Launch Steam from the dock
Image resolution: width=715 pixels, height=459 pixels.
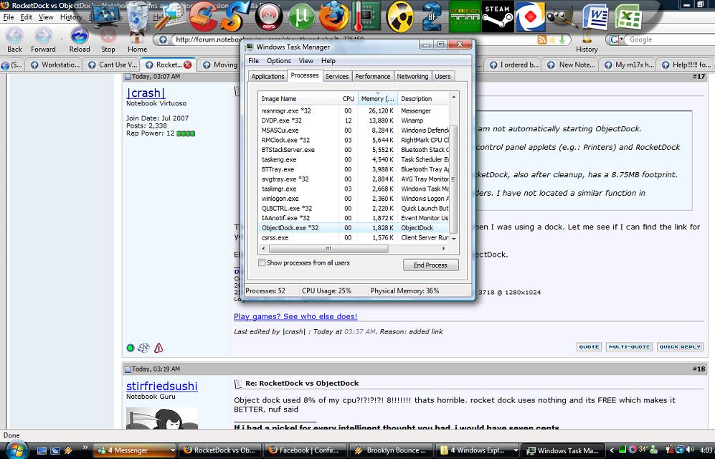(498, 17)
